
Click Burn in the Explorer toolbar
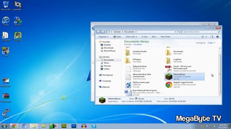[154, 37]
